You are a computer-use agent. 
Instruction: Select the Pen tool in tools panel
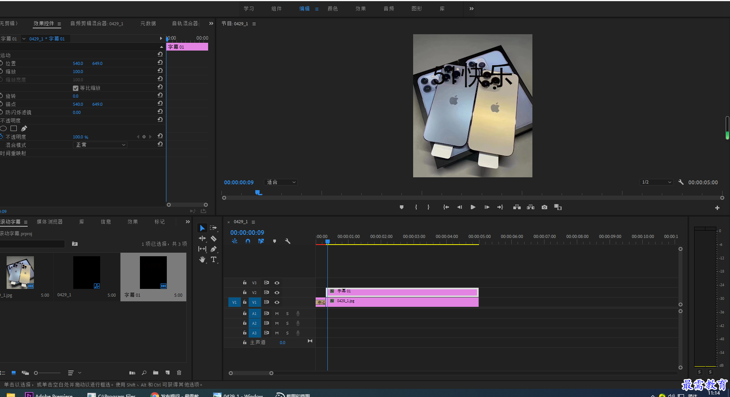point(213,249)
